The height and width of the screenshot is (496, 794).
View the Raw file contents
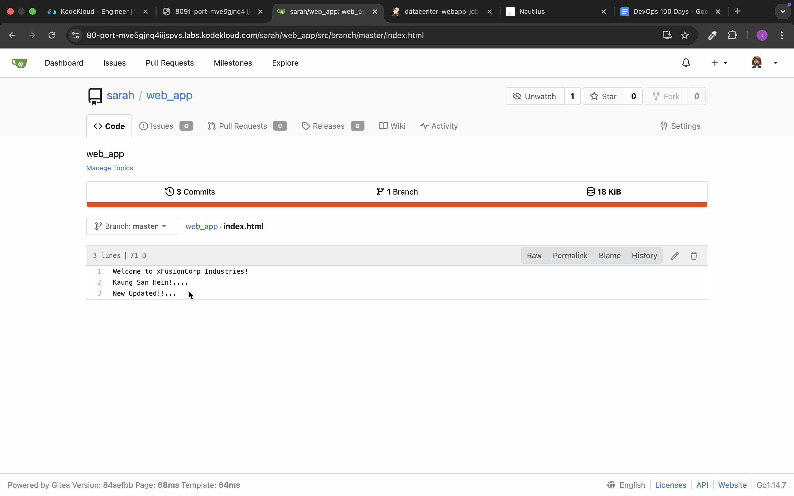[534, 255]
